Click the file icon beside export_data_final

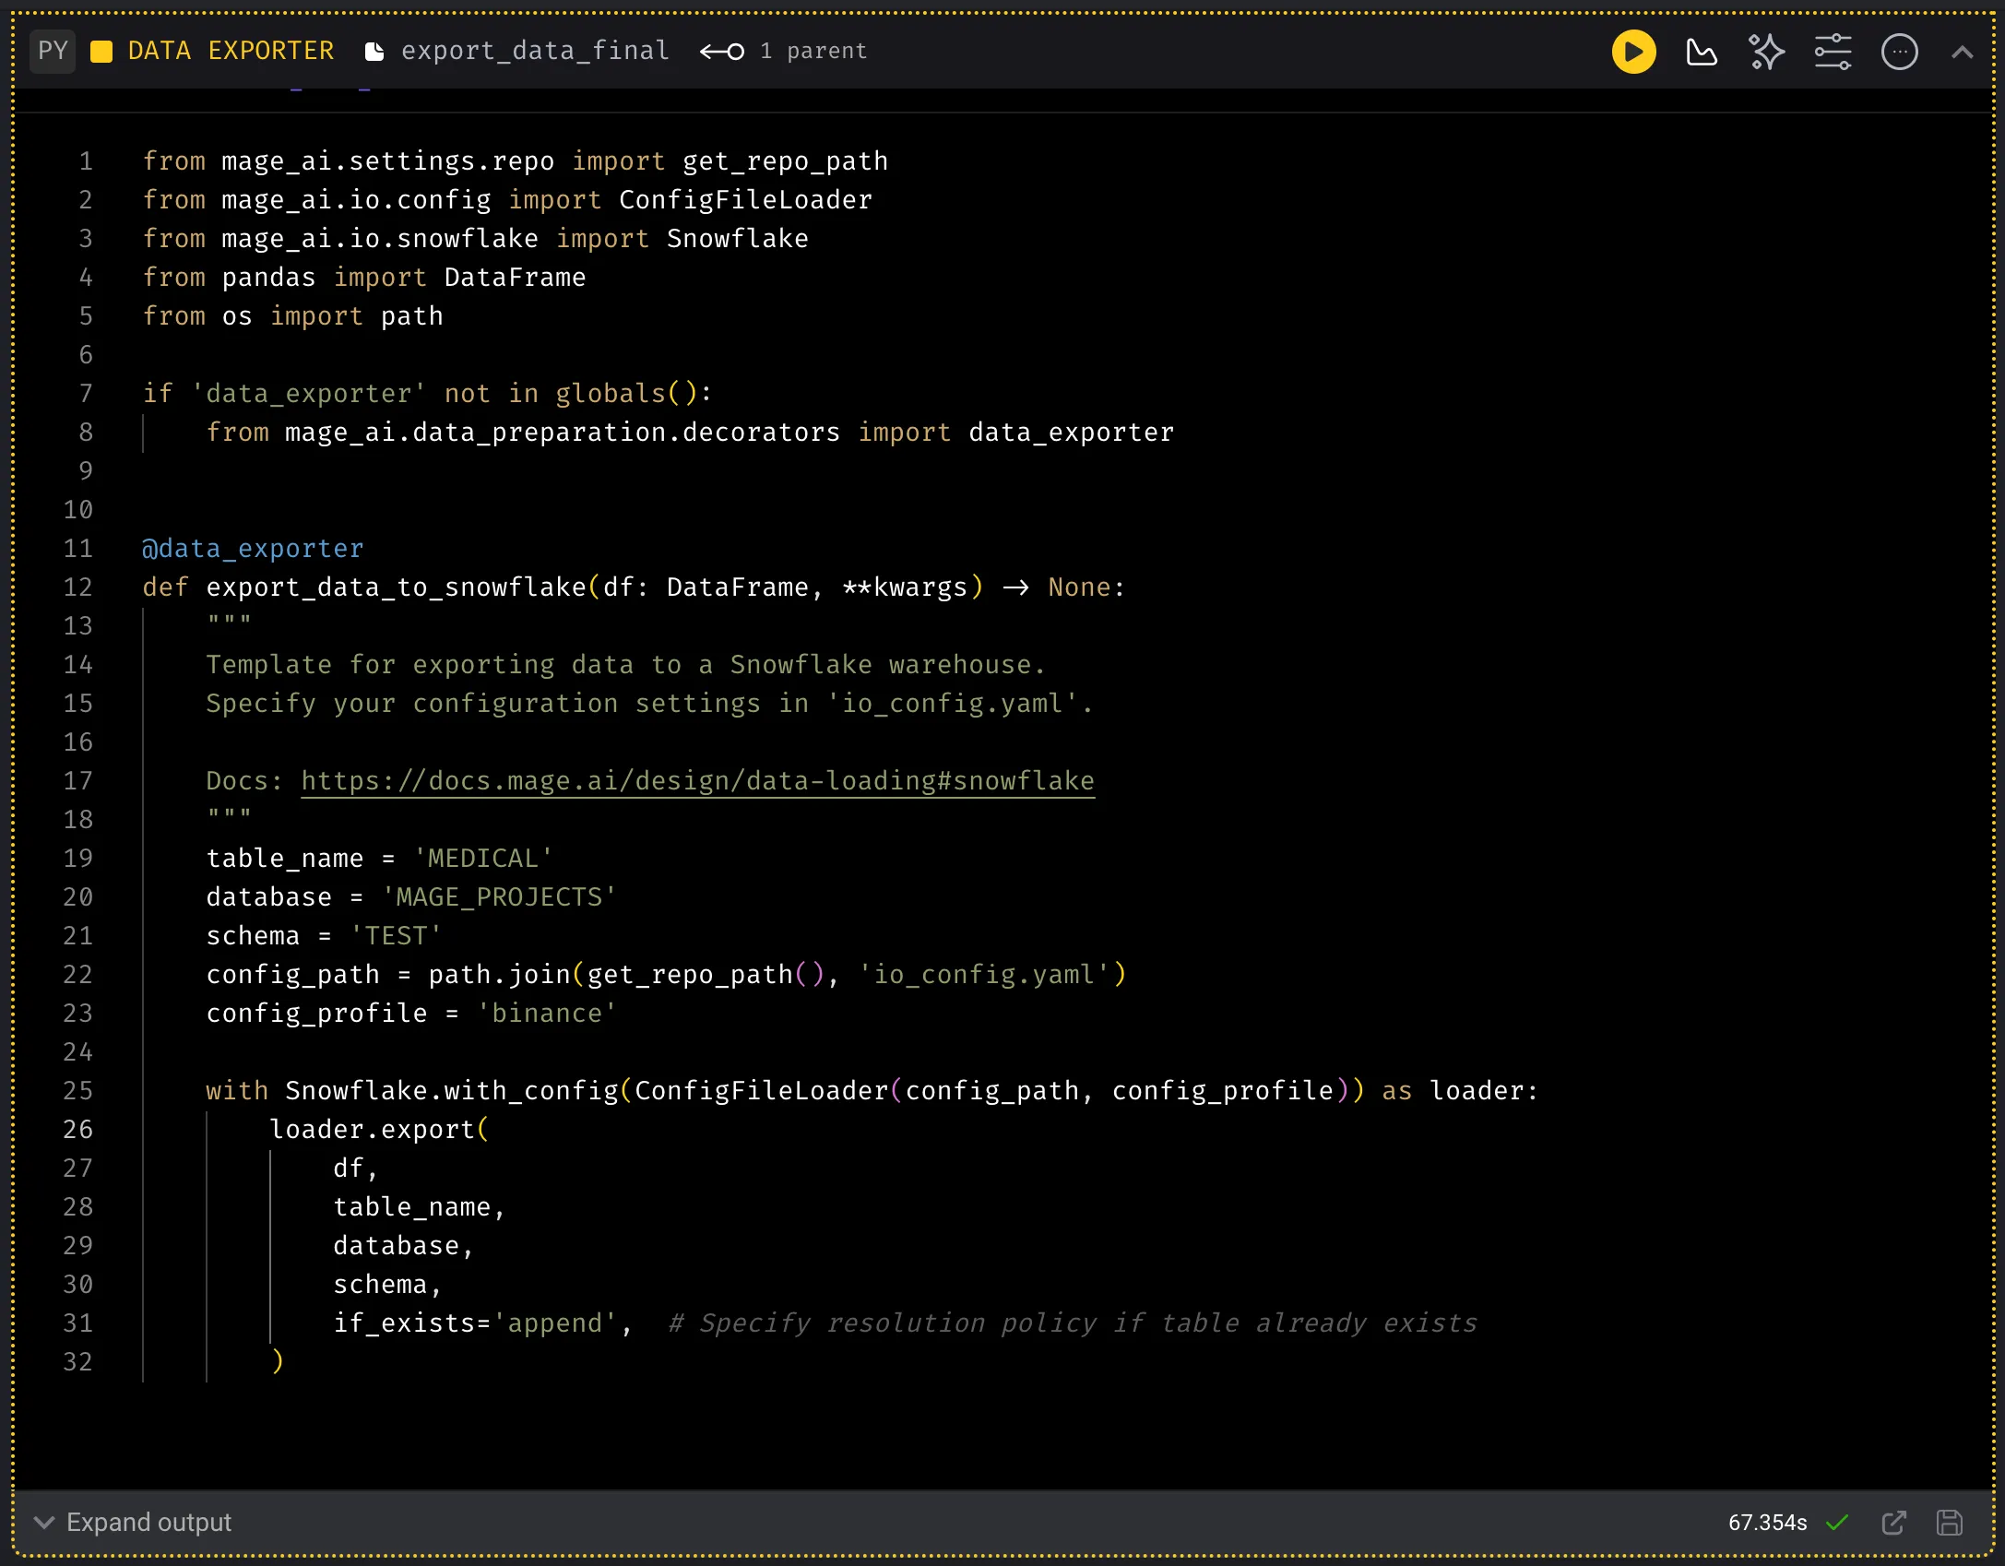coord(374,52)
